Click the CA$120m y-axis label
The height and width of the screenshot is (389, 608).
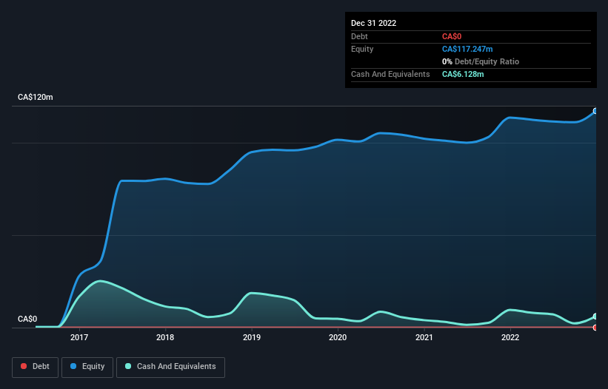[x=36, y=97]
